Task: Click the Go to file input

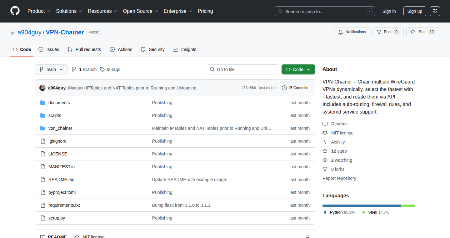Action: [243, 69]
